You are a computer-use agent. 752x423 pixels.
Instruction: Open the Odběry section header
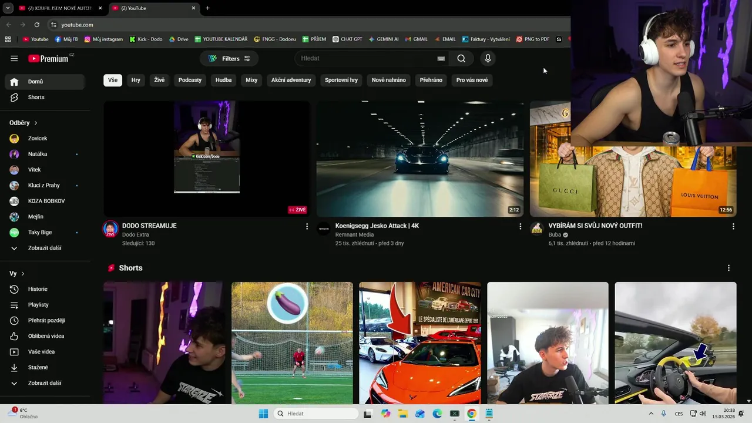tap(23, 123)
